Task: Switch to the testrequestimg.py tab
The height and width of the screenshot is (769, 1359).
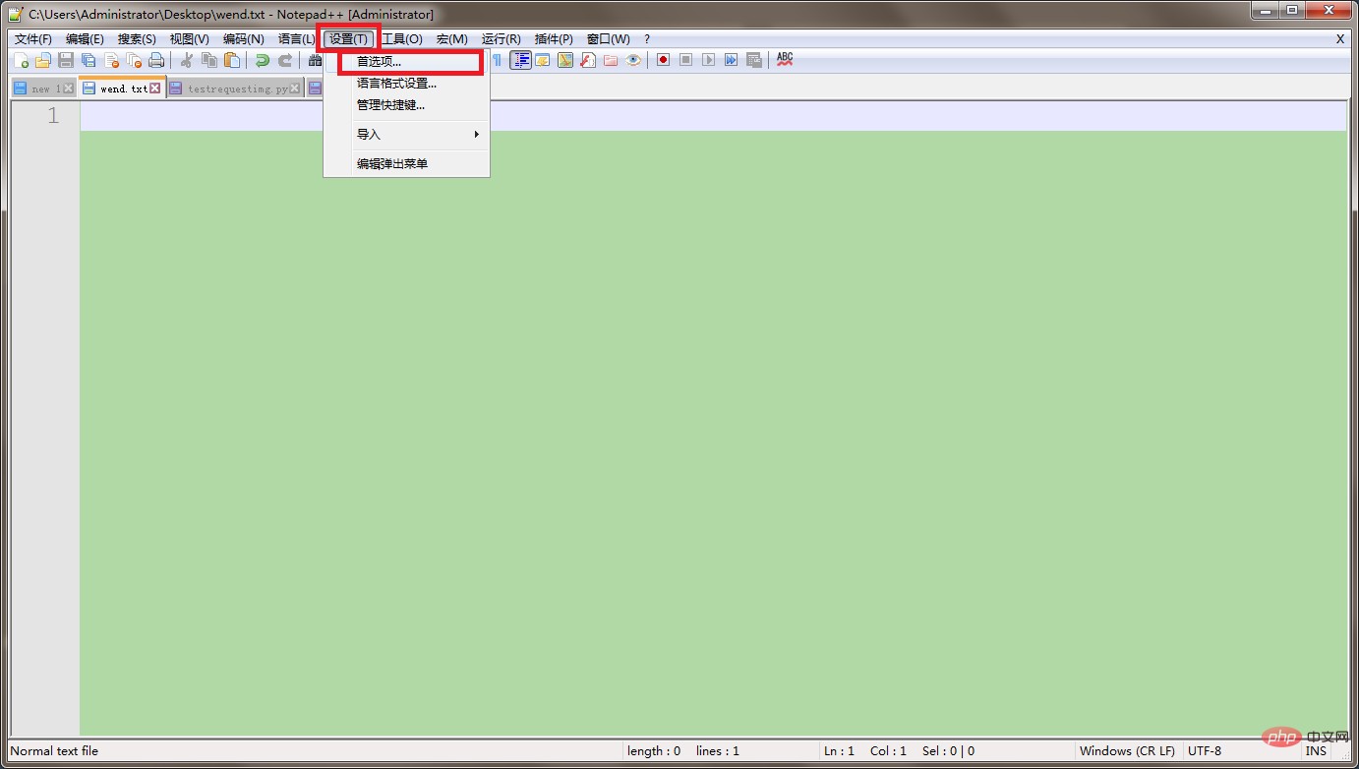Action: pos(237,89)
